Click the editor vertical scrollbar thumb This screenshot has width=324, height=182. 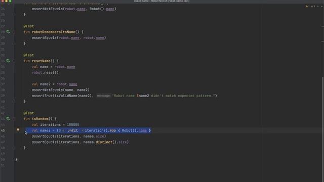(323, 129)
